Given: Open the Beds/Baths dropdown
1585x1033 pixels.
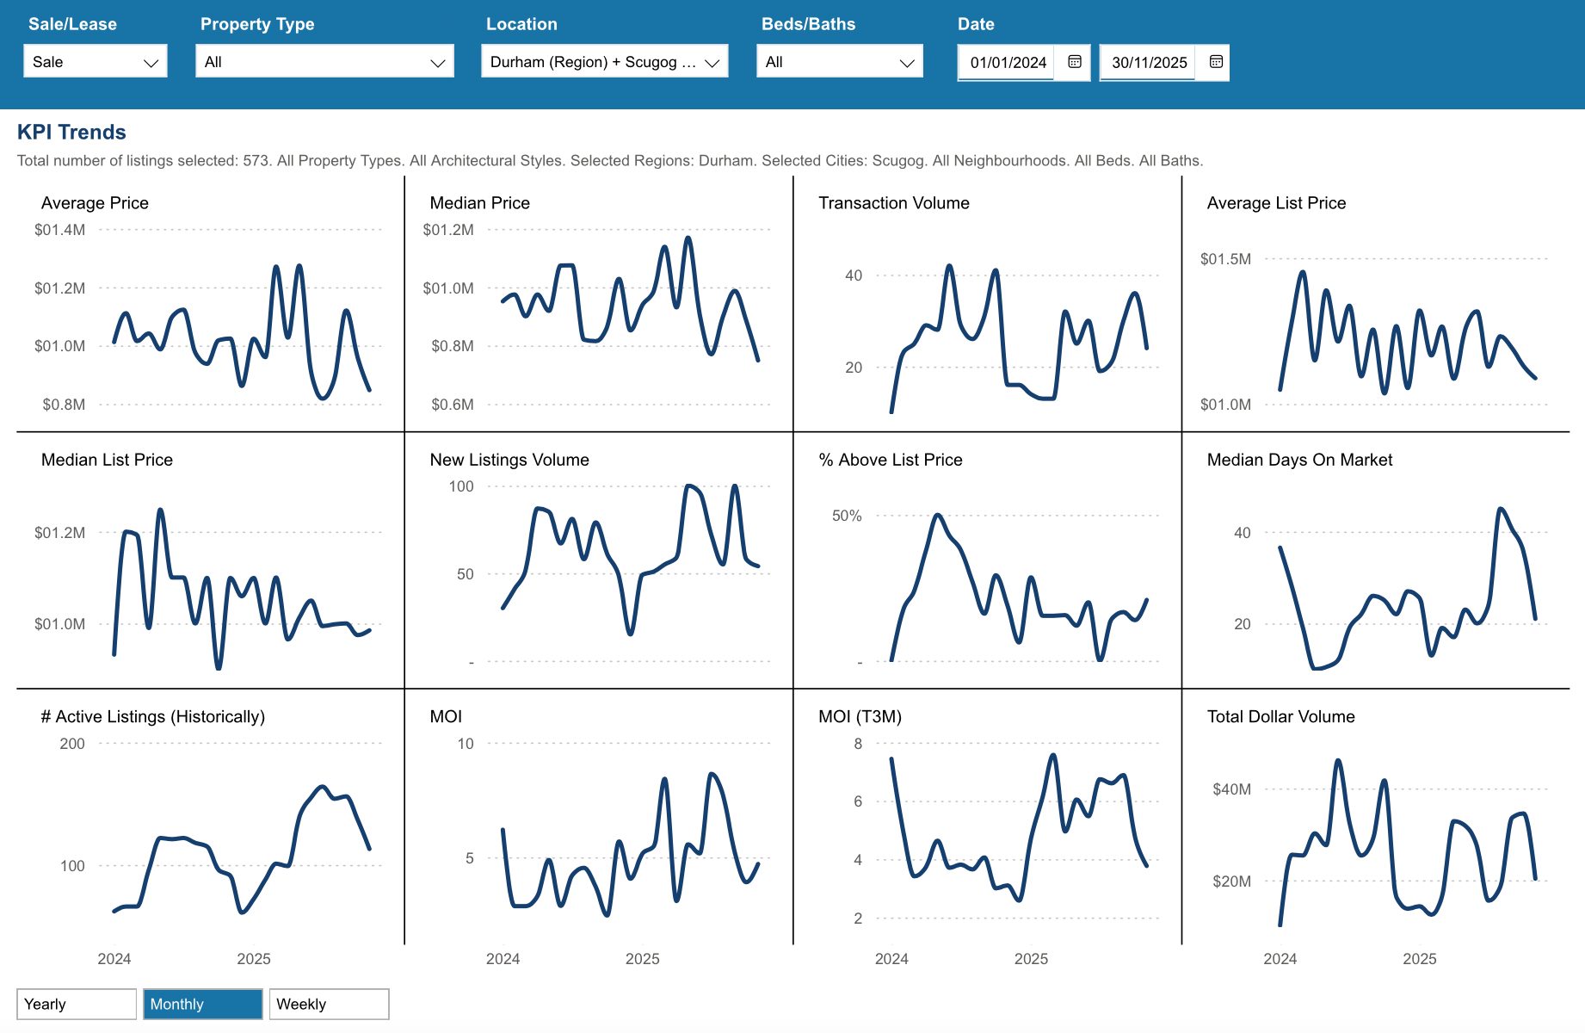Looking at the screenshot, I should 839,62.
